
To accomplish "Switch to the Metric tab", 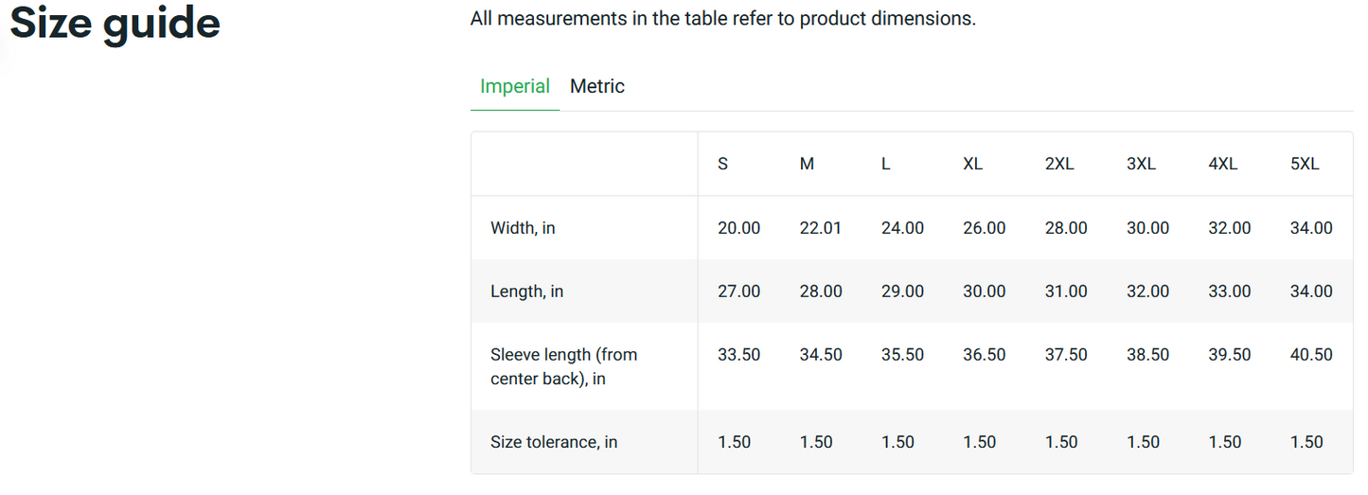I will tap(596, 86).
